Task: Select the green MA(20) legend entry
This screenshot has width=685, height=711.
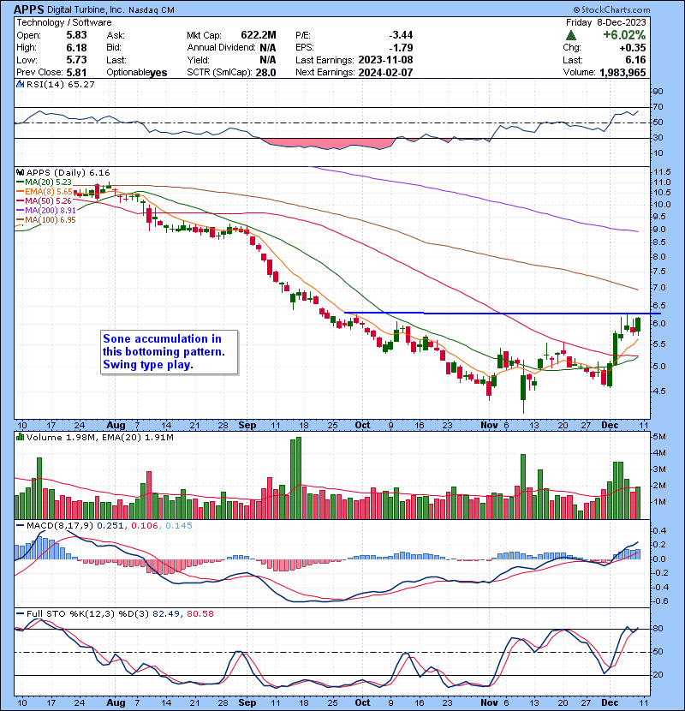Action: point(41,182)
